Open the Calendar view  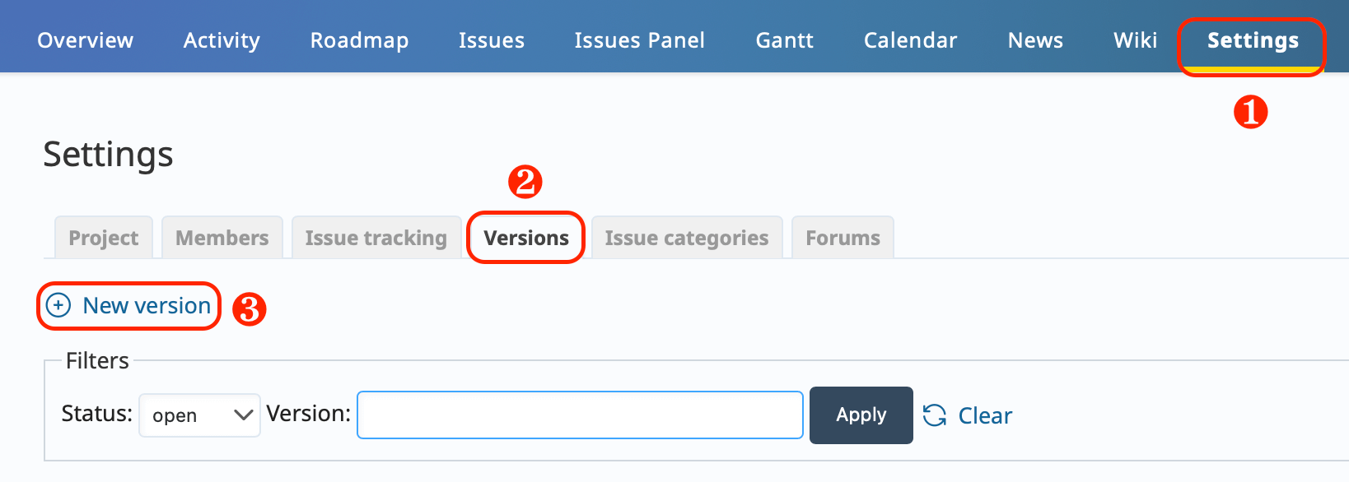tap(910, 39)
